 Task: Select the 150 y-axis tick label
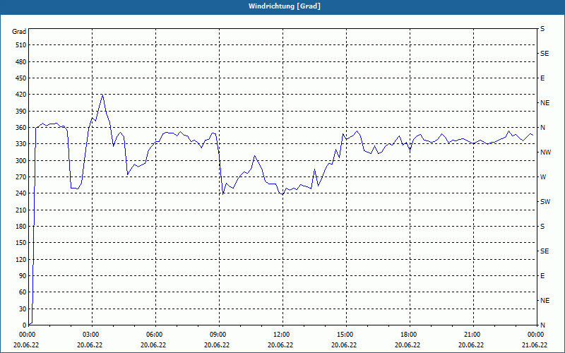(21, 243)
